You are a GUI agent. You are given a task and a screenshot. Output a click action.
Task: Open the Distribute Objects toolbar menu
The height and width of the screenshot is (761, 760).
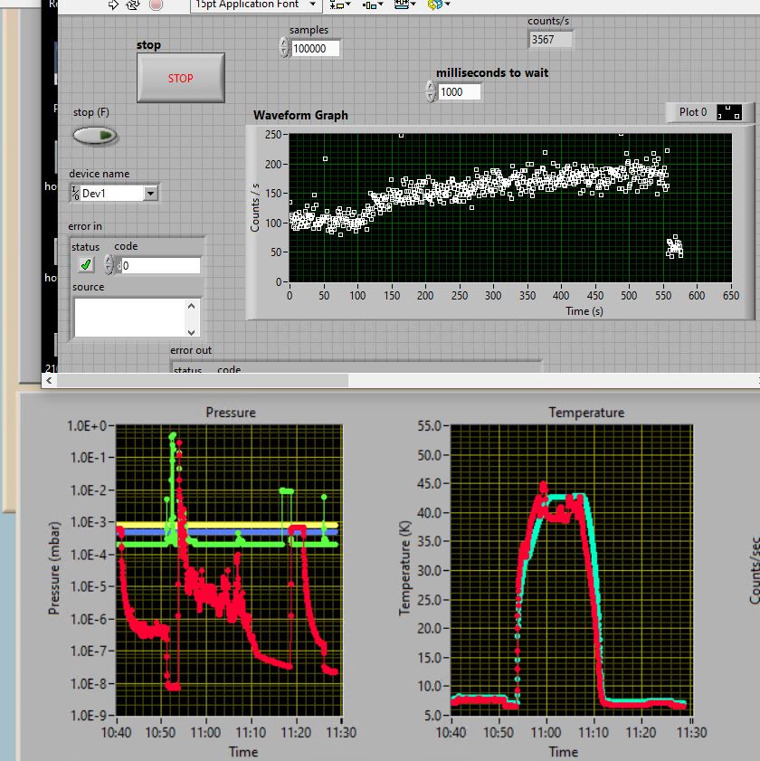click(x=372, y=5)
